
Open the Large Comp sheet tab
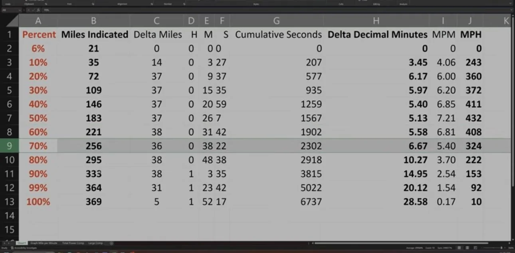pyautogui.click(x=96, y=243)
